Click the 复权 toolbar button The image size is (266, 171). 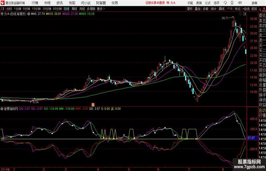coord(190,9)
